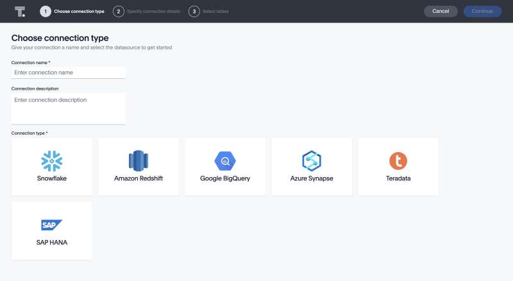Click step 3 circle indicator
Viewport: 513px width, 281px height.
[x=194, y=12]
